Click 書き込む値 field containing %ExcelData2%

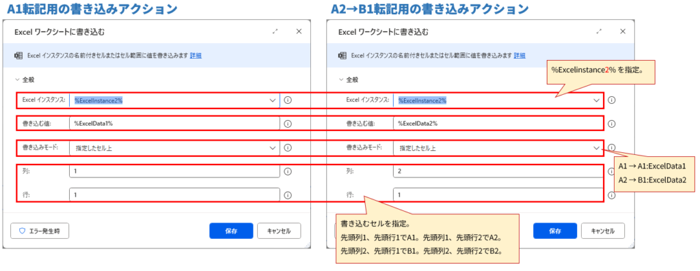tap(498, 124)
